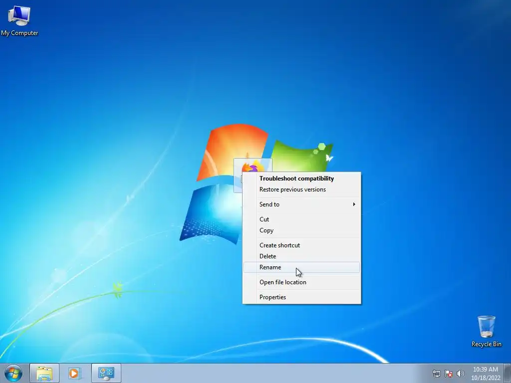Choose Troubleshoot compatibility from context menu
Viewport: 511px width, 383px height.
pos(302,179)
